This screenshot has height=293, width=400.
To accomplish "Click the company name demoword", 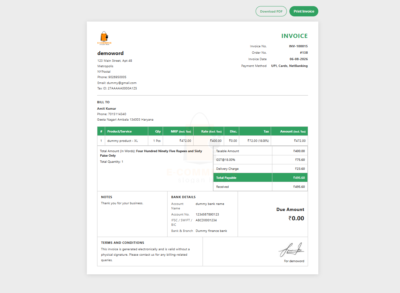I will tap(111, 53).
